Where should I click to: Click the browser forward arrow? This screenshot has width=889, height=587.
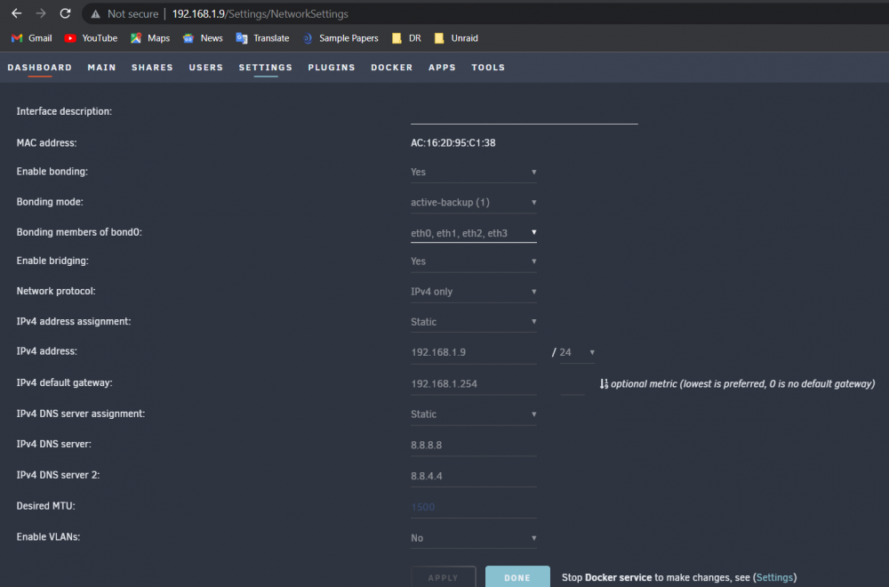click(x=41, y=13)
